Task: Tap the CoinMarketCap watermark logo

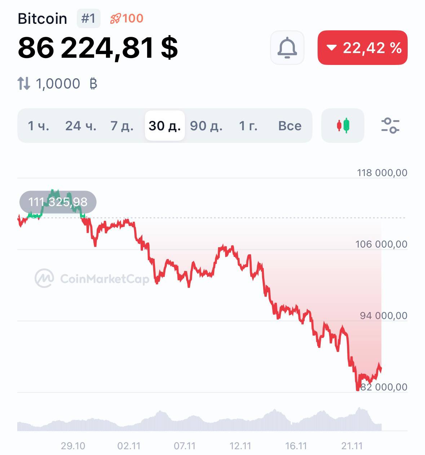Action: [92, 279]
